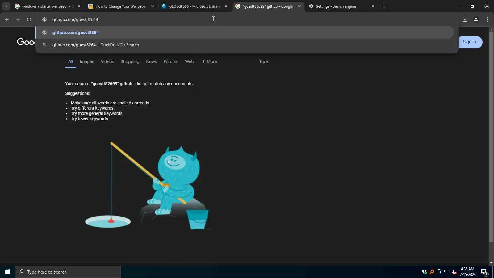The image size is (494, 278).
Task: Click the globe icon in address bar
Action: (x=44, y=19)
